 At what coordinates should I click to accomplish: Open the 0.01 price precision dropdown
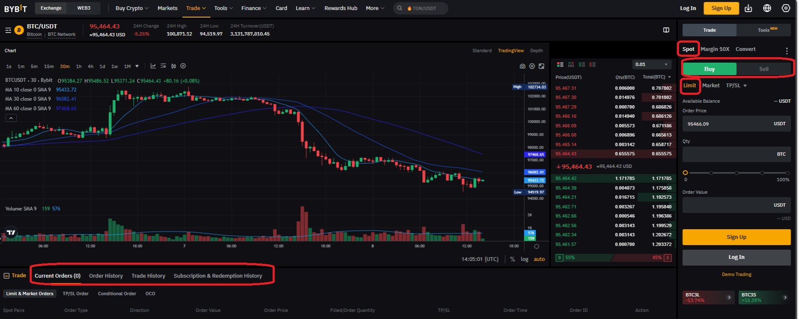coord(651,64)
